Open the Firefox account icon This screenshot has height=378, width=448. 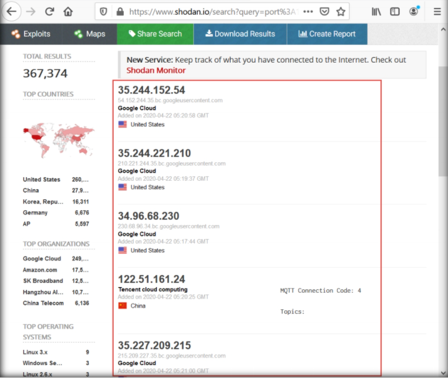414,11
